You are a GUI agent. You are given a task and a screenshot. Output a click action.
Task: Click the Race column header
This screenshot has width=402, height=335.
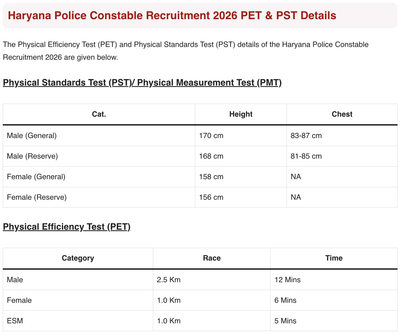pyautogui.click(x=212, y=258)
